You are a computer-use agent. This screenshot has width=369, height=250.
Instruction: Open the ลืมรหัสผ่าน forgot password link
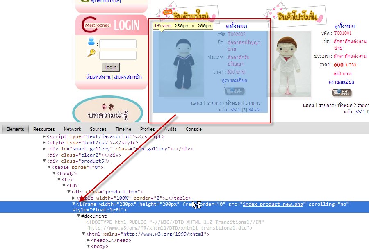(98, 77)
